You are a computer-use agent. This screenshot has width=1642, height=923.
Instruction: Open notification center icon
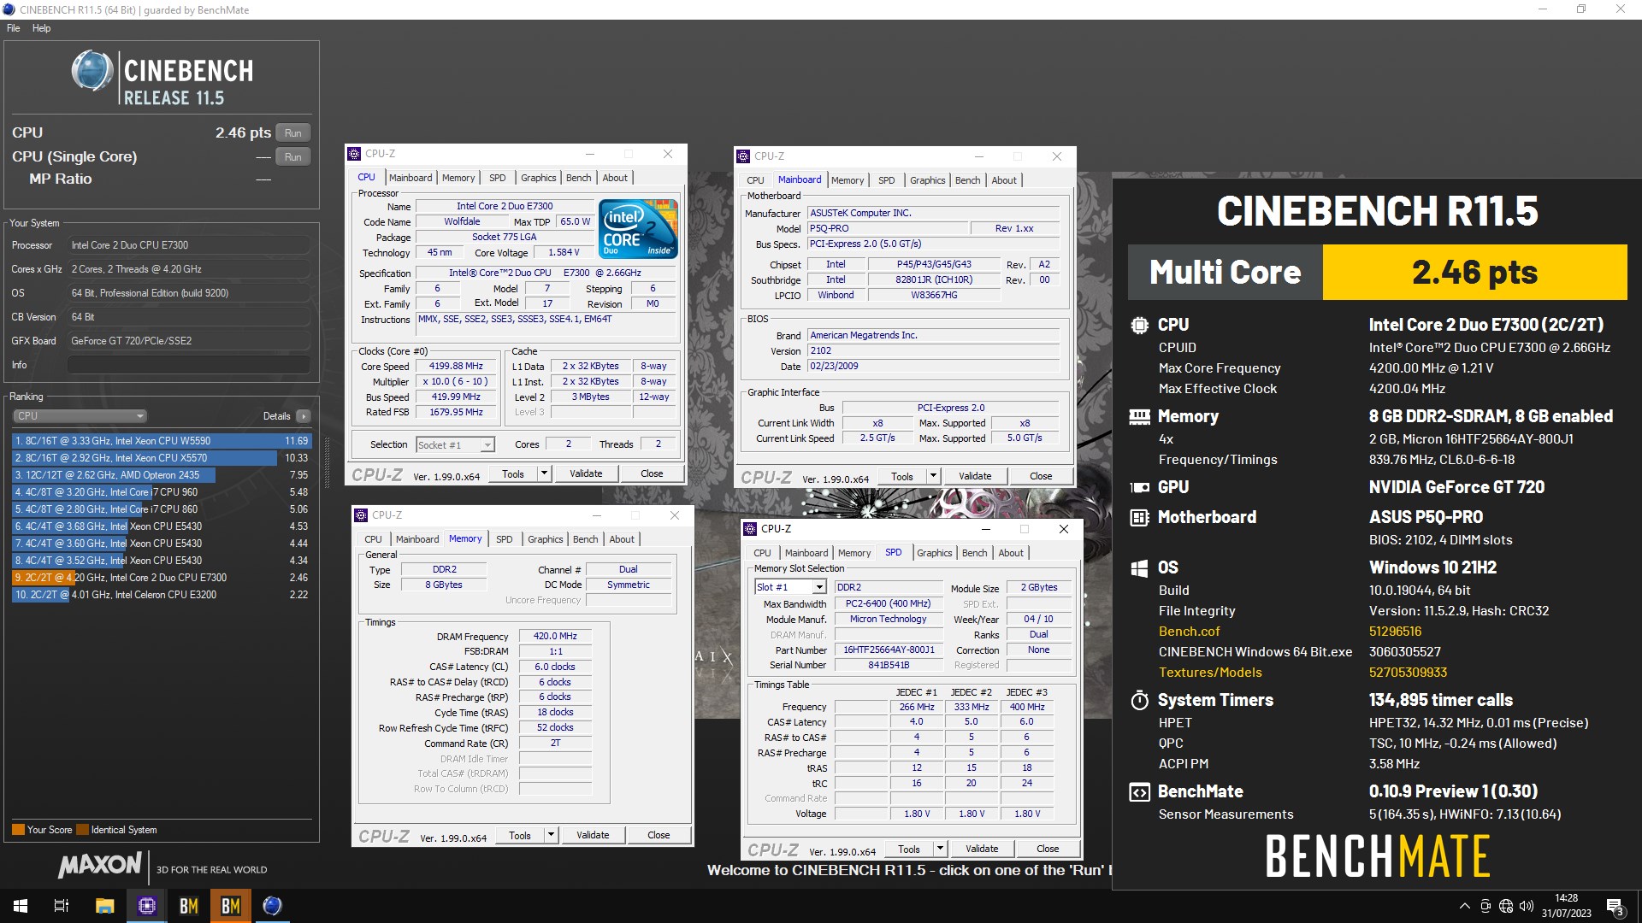(x=1615, y=906)
